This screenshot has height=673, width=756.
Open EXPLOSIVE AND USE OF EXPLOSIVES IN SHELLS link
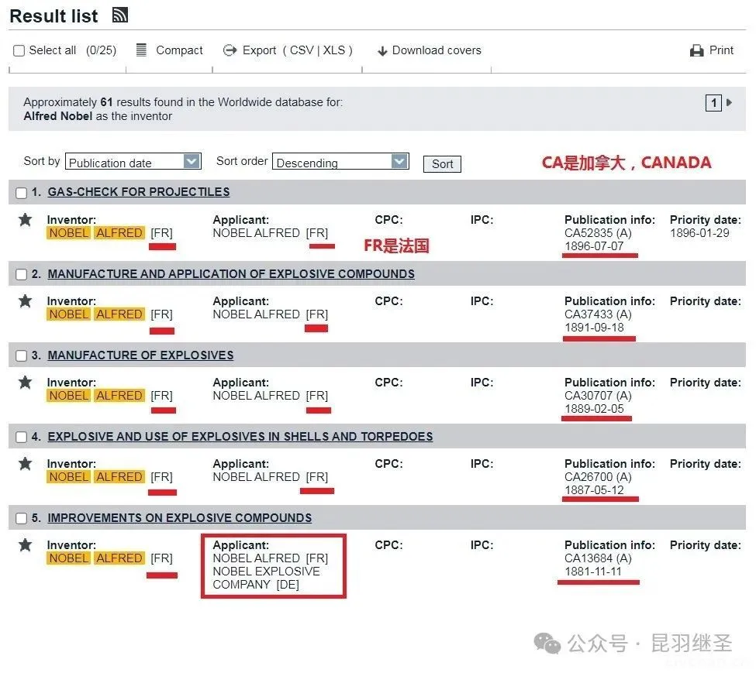[x=240, y=437]
